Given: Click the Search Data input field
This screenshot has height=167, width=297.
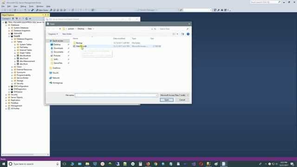Looking at the screenshot, I should click(x=174, y=29).
